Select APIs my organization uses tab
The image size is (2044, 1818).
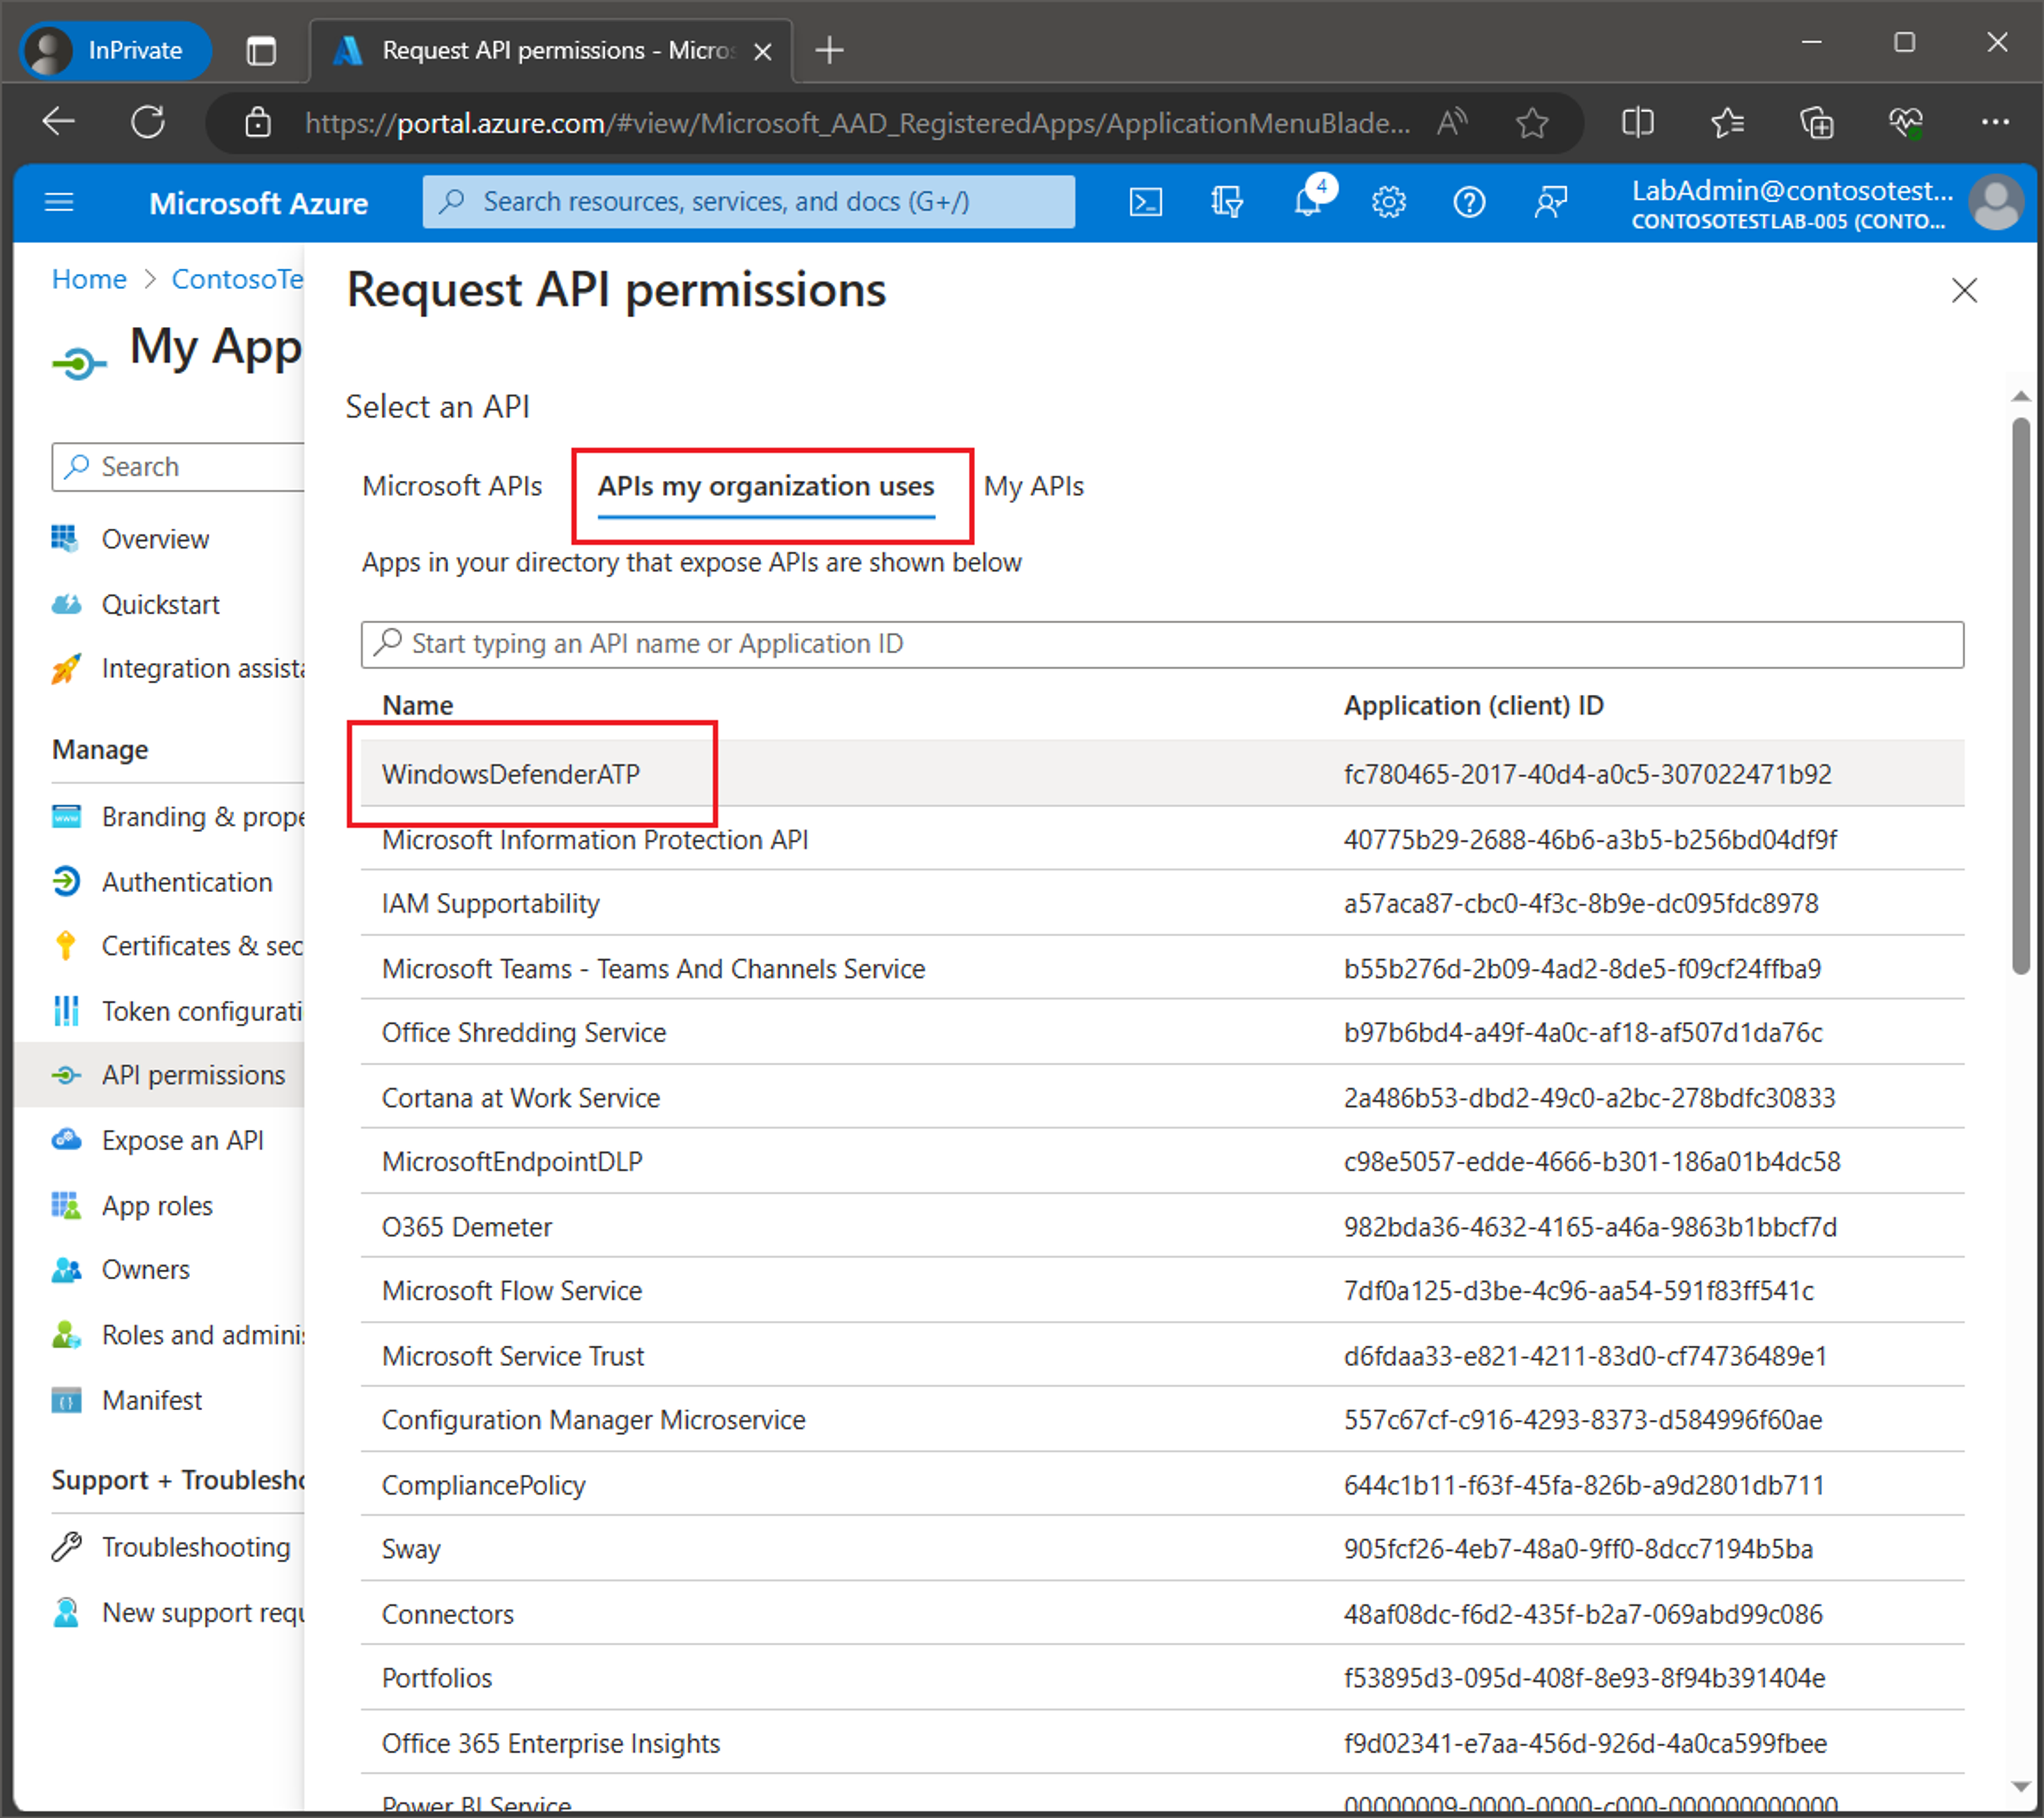point(766,486)
